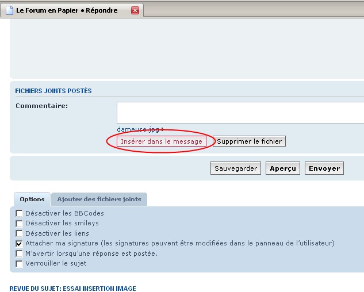Select the Le Forum en Papier • Répondre tab

tap(67, 10)
